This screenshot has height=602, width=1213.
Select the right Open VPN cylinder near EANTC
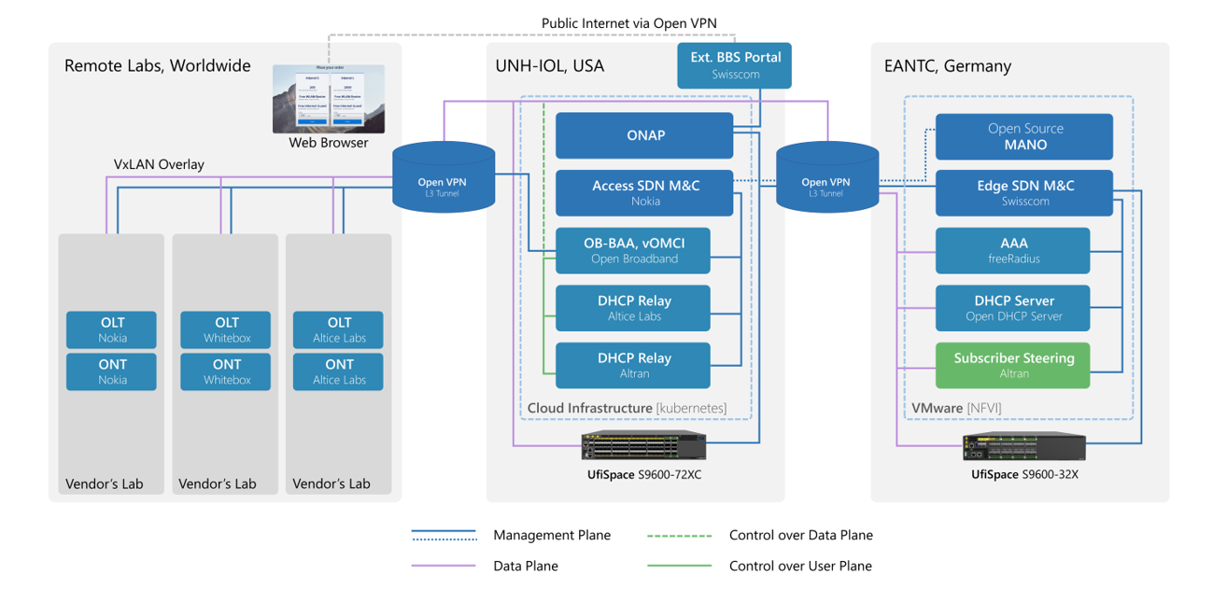point(826,177)
